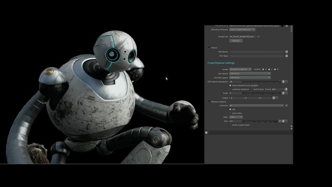Toggle the enable Y axis checkbox

point(269,69)
